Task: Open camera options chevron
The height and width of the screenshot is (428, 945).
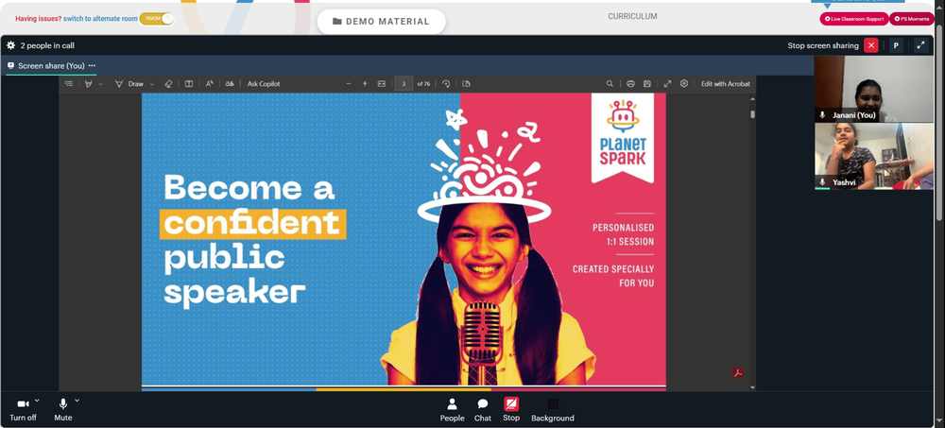Action: coord(37,401)
